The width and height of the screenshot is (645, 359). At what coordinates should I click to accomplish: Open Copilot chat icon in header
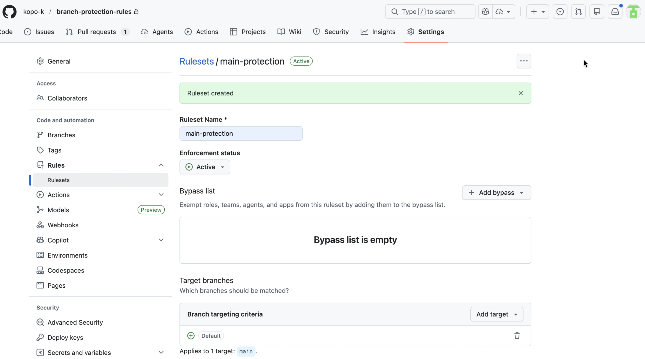(485, 12)
